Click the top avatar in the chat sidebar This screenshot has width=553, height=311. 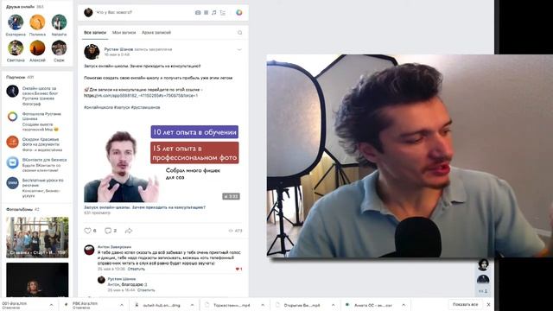tap(483, 264)
